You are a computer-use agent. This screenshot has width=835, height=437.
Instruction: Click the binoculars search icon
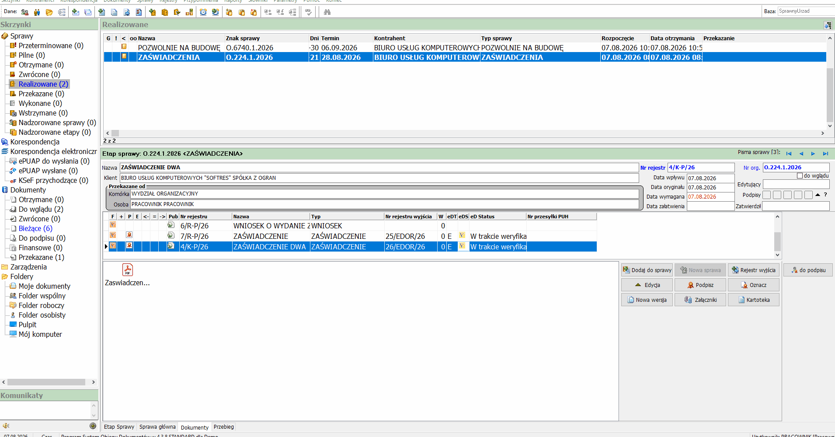[x=327, y=12]
